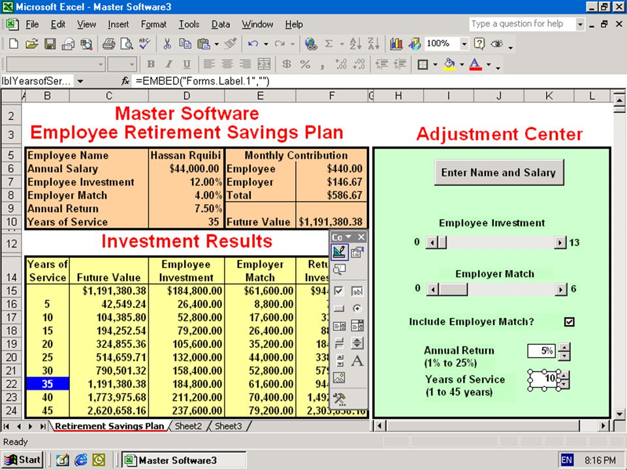Toggle Design Mode in the Control Toolbox
627x470 pixels.
click(x=339, y=252)
